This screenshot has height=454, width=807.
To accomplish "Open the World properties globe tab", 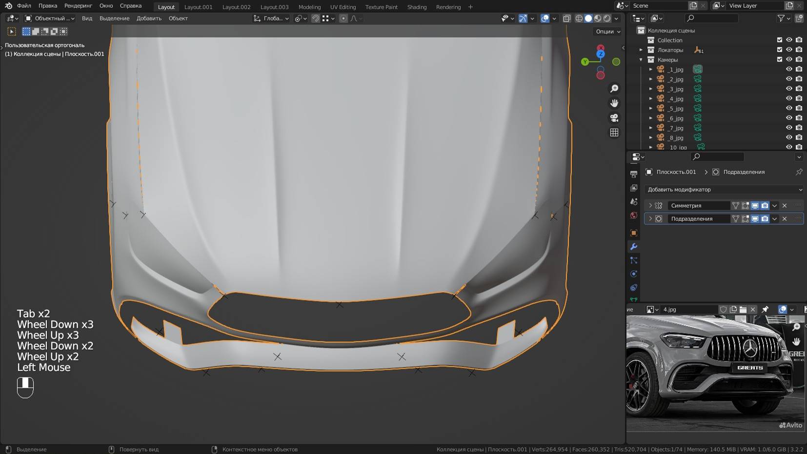I will 634,215.
